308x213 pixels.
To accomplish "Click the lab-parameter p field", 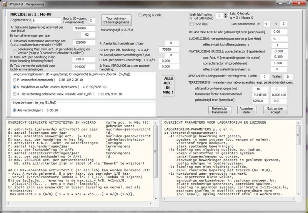I will tap(266, 24).
